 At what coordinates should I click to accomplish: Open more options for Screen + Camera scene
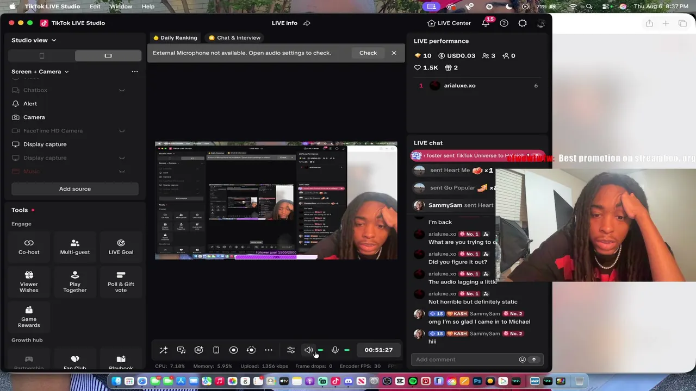pyautogui.click(x=135, y=72)
